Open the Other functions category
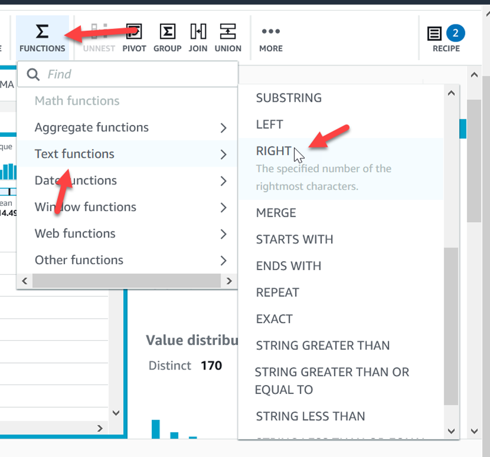 [79, 260]
